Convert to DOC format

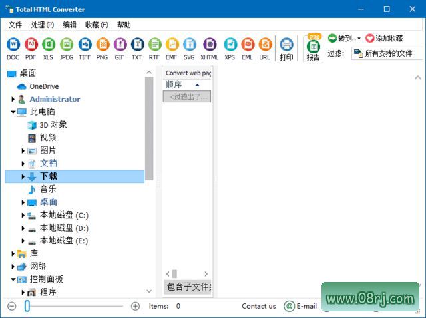[13, 49]
